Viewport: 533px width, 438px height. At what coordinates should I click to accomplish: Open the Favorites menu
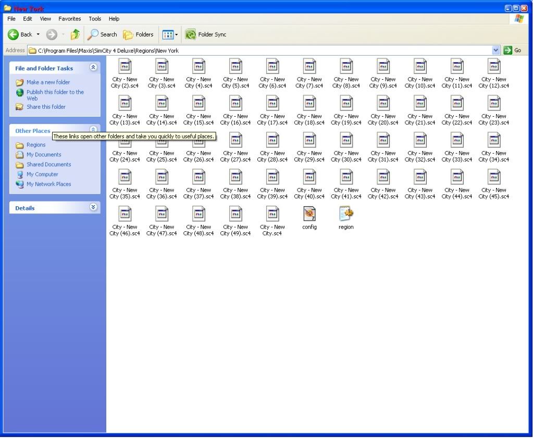tap(70, 19)
